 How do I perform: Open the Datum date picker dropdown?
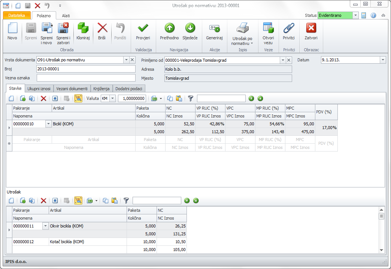(x=383, y=60)
